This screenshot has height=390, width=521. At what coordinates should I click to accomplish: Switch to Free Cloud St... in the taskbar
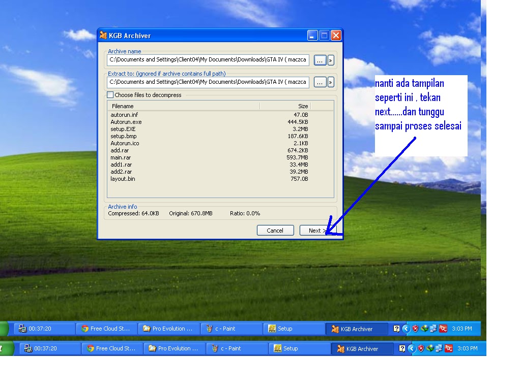click(107, 329)
